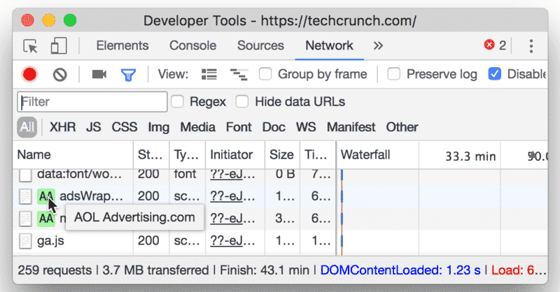Check the Regex filter option
This screenshot has width=560, height=292.
point(178,102)
